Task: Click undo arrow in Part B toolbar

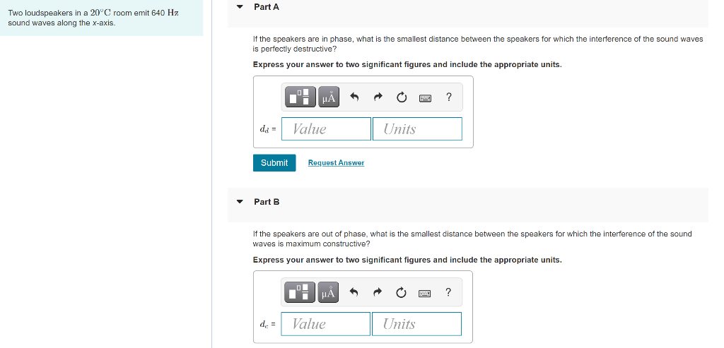Action: (354, 292)
